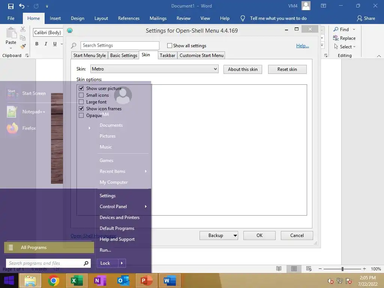The image size is (384, 288).
Task: Click Replace in the Editing group
Action: [x=344, y=38]
